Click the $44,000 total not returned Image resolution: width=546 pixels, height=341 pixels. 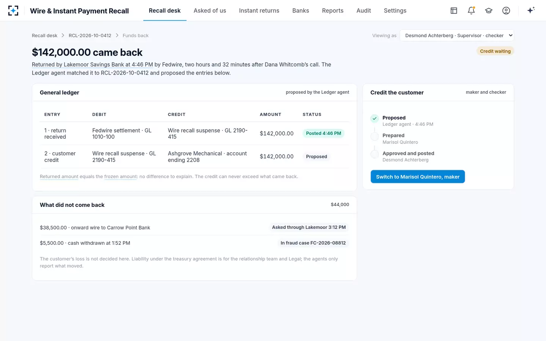click(340, 205)
